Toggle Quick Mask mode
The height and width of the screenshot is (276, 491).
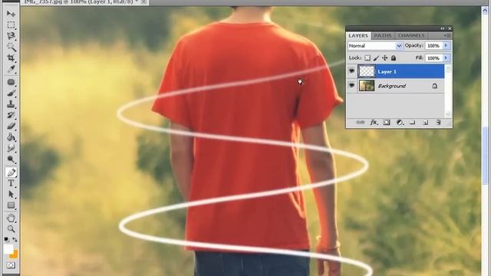(x=11, y=265)
